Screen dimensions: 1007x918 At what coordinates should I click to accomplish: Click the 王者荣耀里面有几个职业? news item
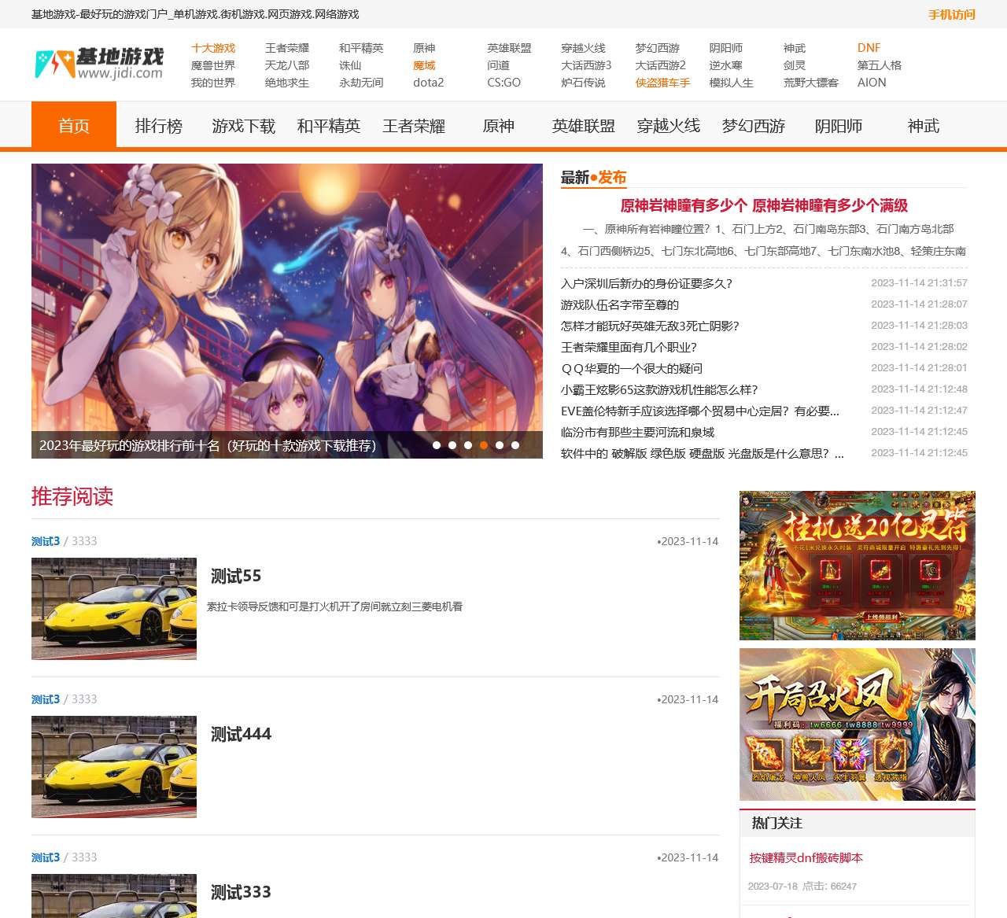pos(629,347)
